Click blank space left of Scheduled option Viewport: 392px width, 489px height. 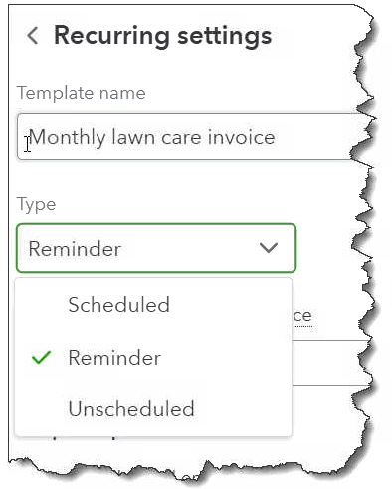tap(41, 305)
